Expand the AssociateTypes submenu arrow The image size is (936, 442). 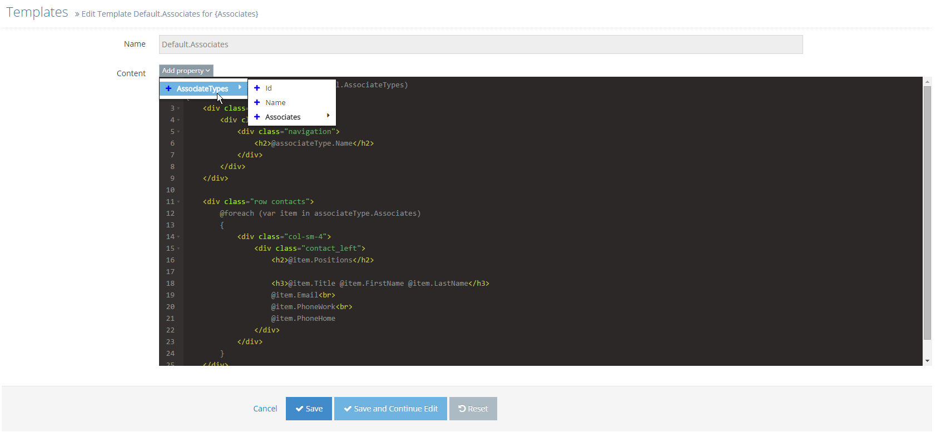240,87
